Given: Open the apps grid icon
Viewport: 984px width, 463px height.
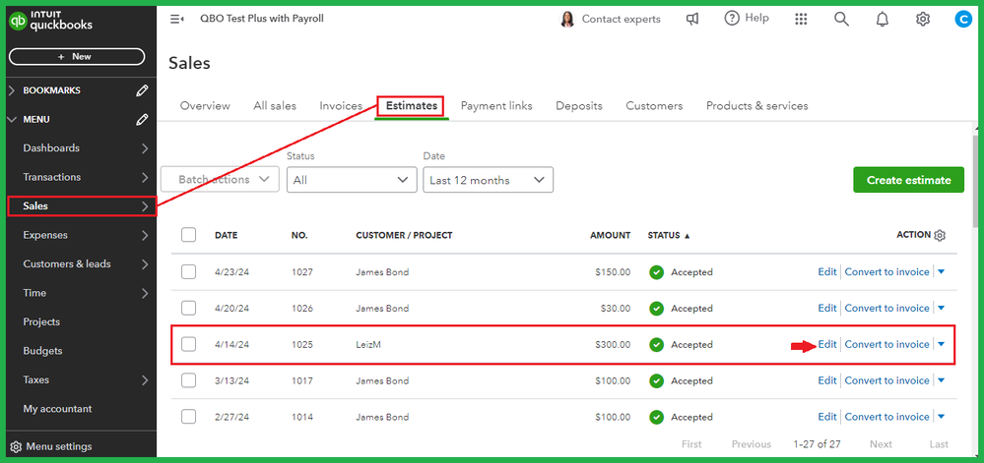Looking at the screenshot, I should click(801, 19).
